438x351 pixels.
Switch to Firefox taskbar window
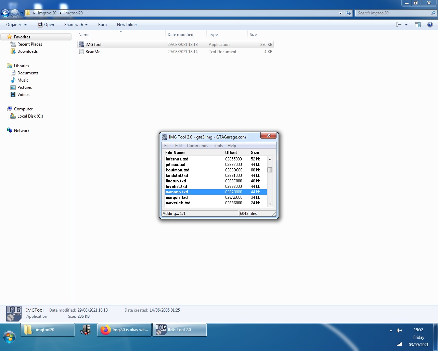(124, 330)
